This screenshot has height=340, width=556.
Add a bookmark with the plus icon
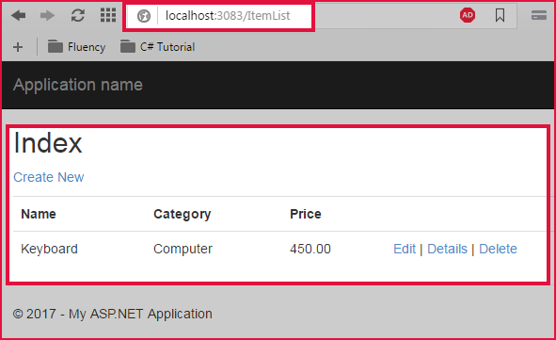point(18,47)
